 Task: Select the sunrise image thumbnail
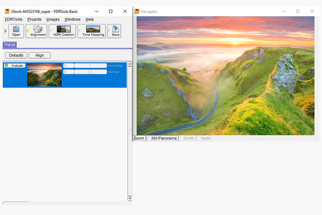(44, 75)
